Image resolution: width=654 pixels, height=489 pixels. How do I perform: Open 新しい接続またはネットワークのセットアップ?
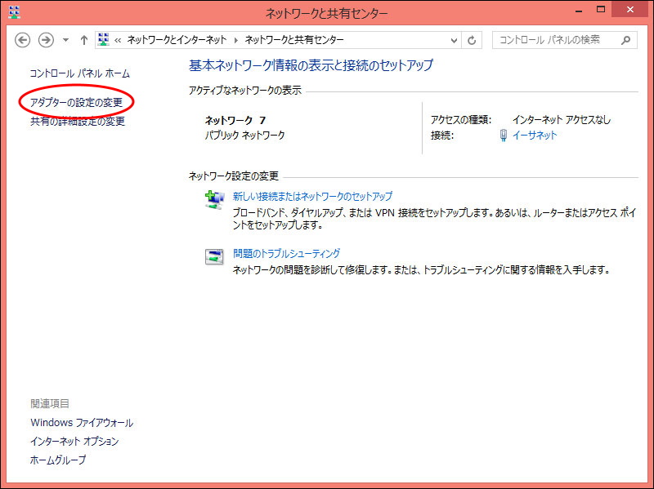(x=313, y=196)
